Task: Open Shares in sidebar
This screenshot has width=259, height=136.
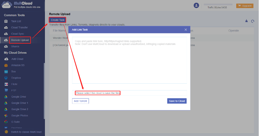Action: pos(15,46)
